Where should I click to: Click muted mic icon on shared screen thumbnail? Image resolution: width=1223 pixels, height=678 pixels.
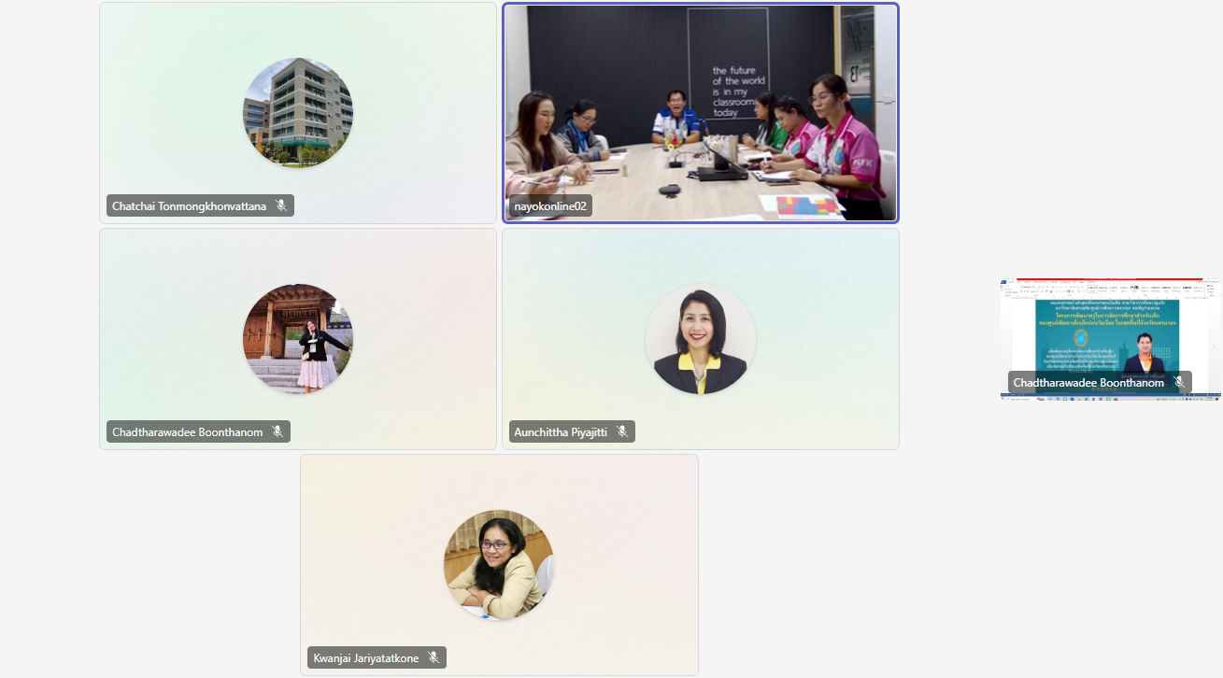tap(1179, 382)
